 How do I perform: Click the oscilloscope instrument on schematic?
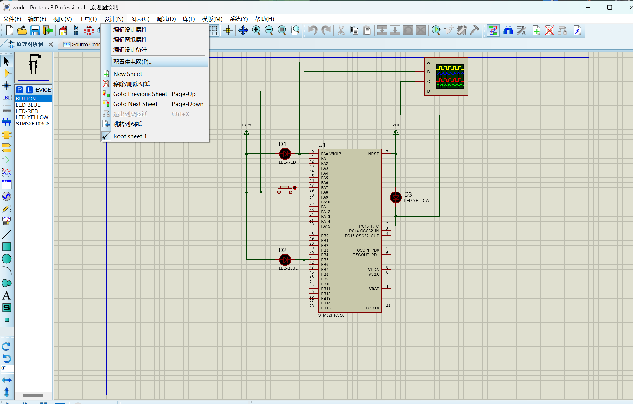[x=446, y=76]
